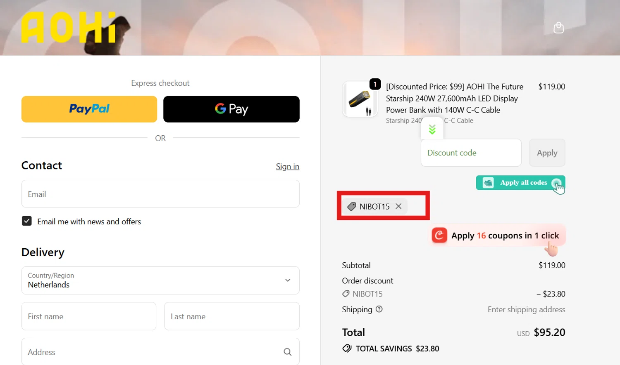Viewport: 620px width, 365px height.
Task: Click the Apply discount button
Action: point(547,153)
